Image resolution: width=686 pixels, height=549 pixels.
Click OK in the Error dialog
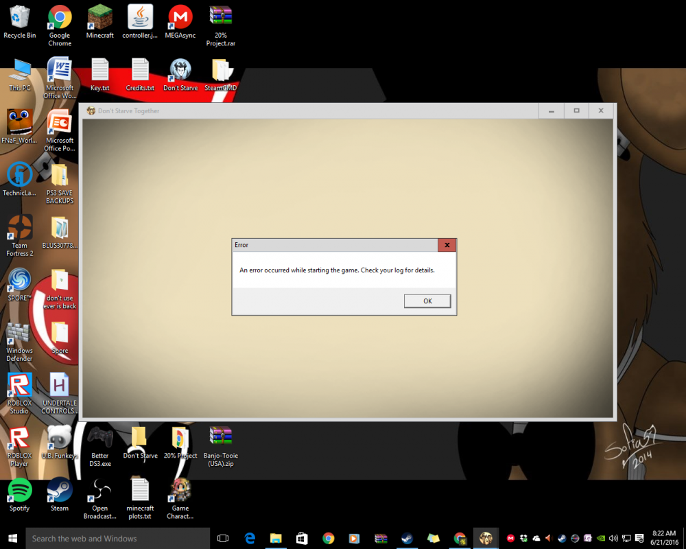pyautogui.click(x=427, y=301)
